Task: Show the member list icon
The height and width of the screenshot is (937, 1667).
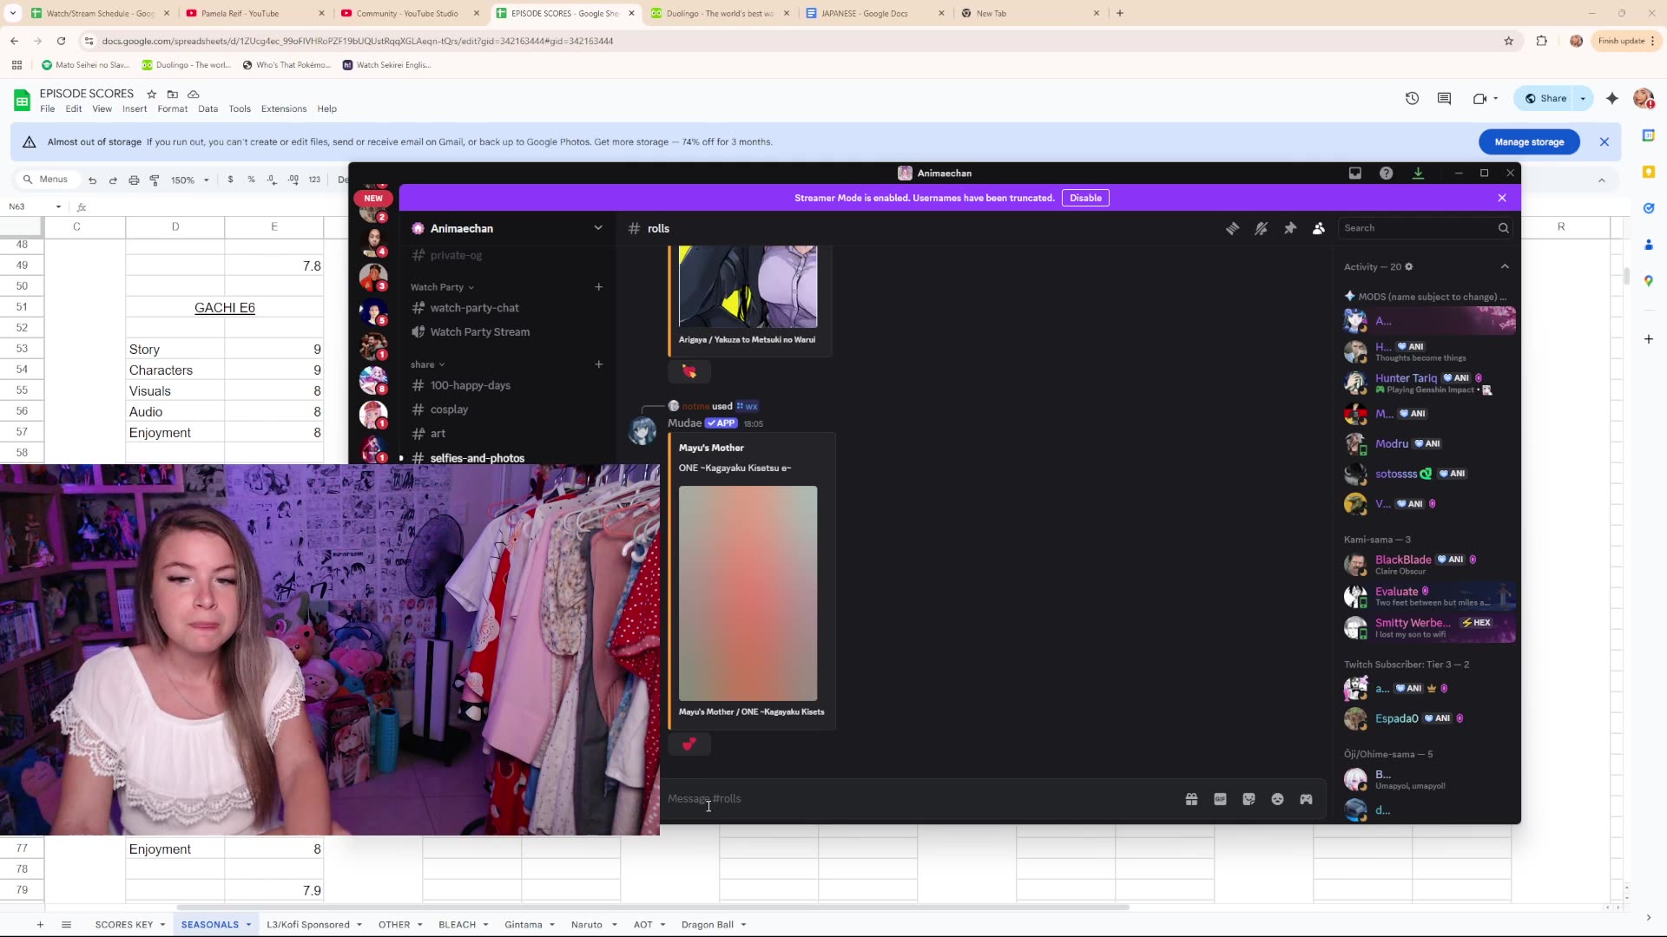Action: click(1318, 227)
